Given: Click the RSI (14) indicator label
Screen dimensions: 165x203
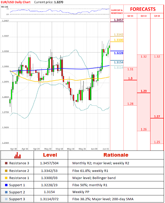Looking at the screenshot, I should [5, 7].
